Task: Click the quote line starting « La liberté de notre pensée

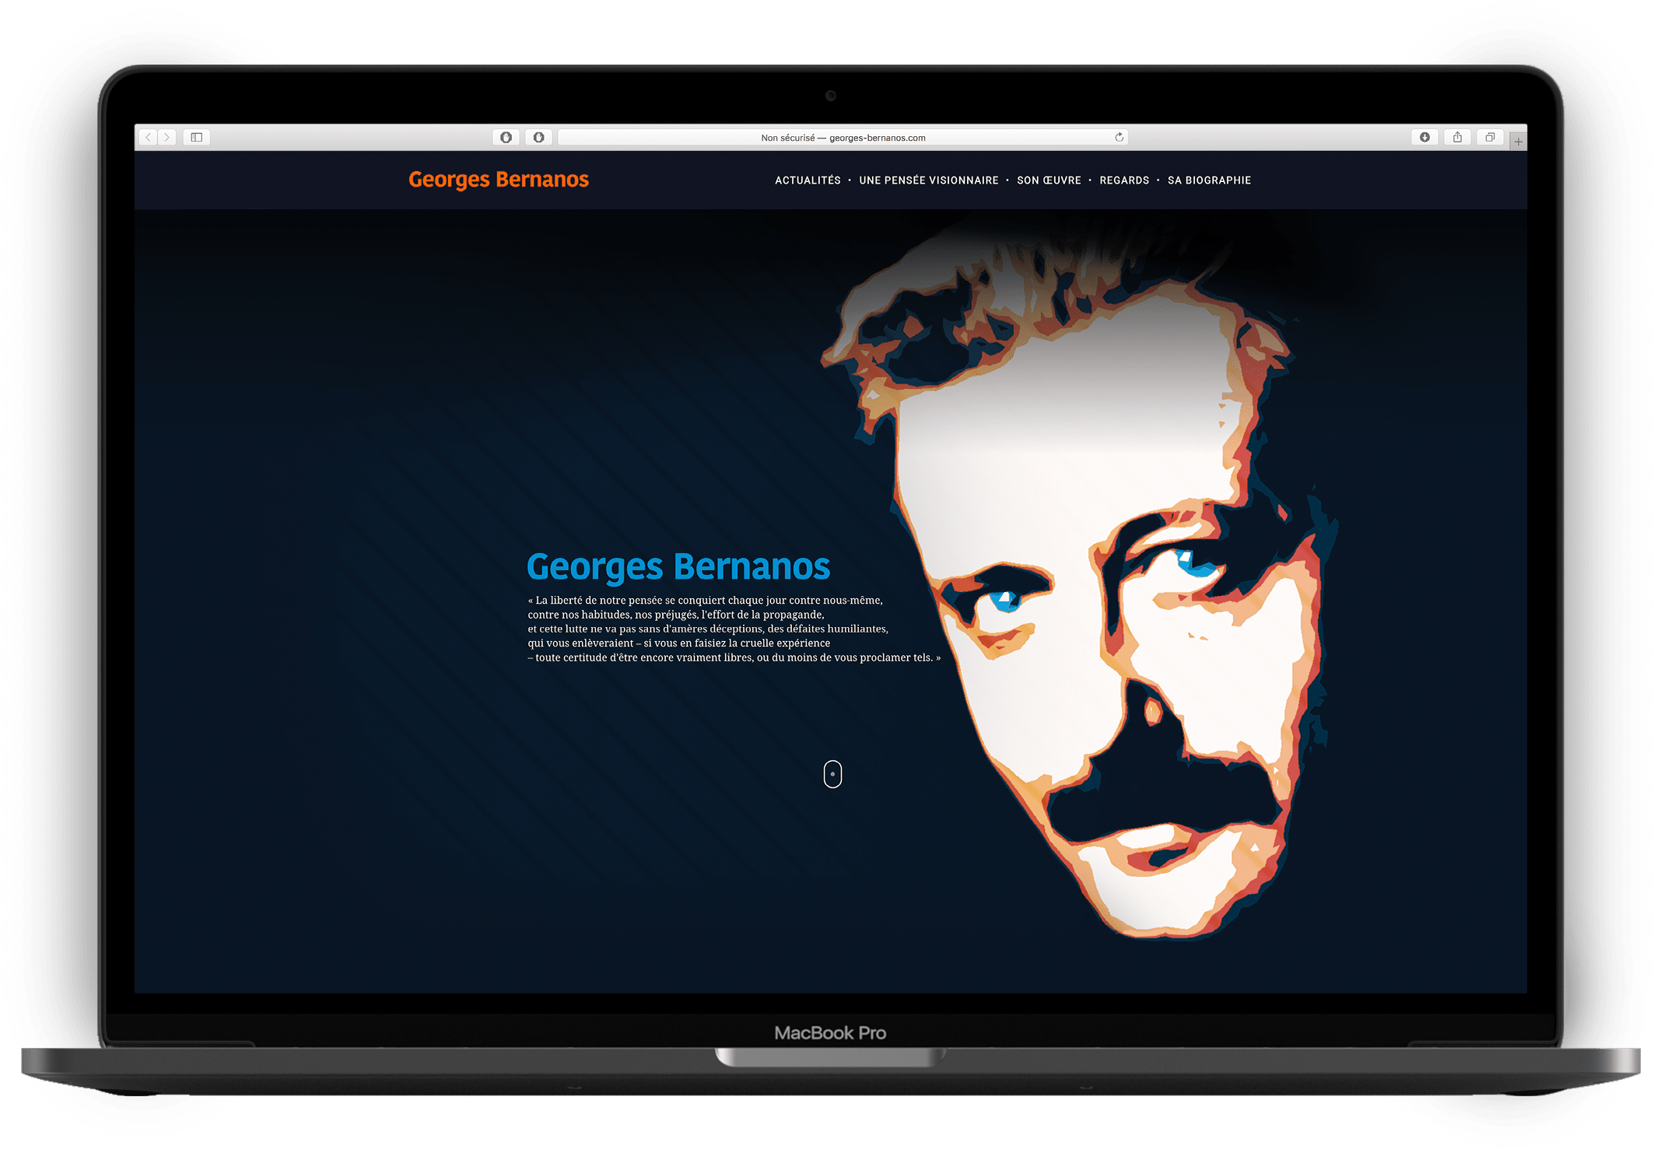Action: point(705,601)
